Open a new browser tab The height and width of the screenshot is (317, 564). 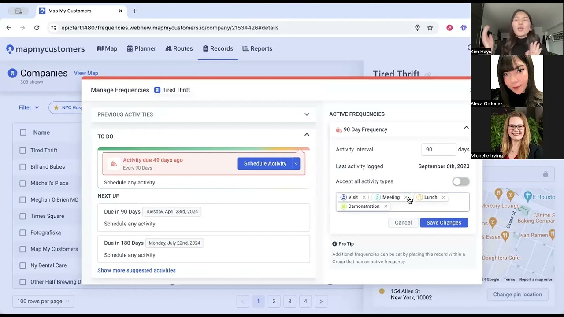tap(135, 11)
